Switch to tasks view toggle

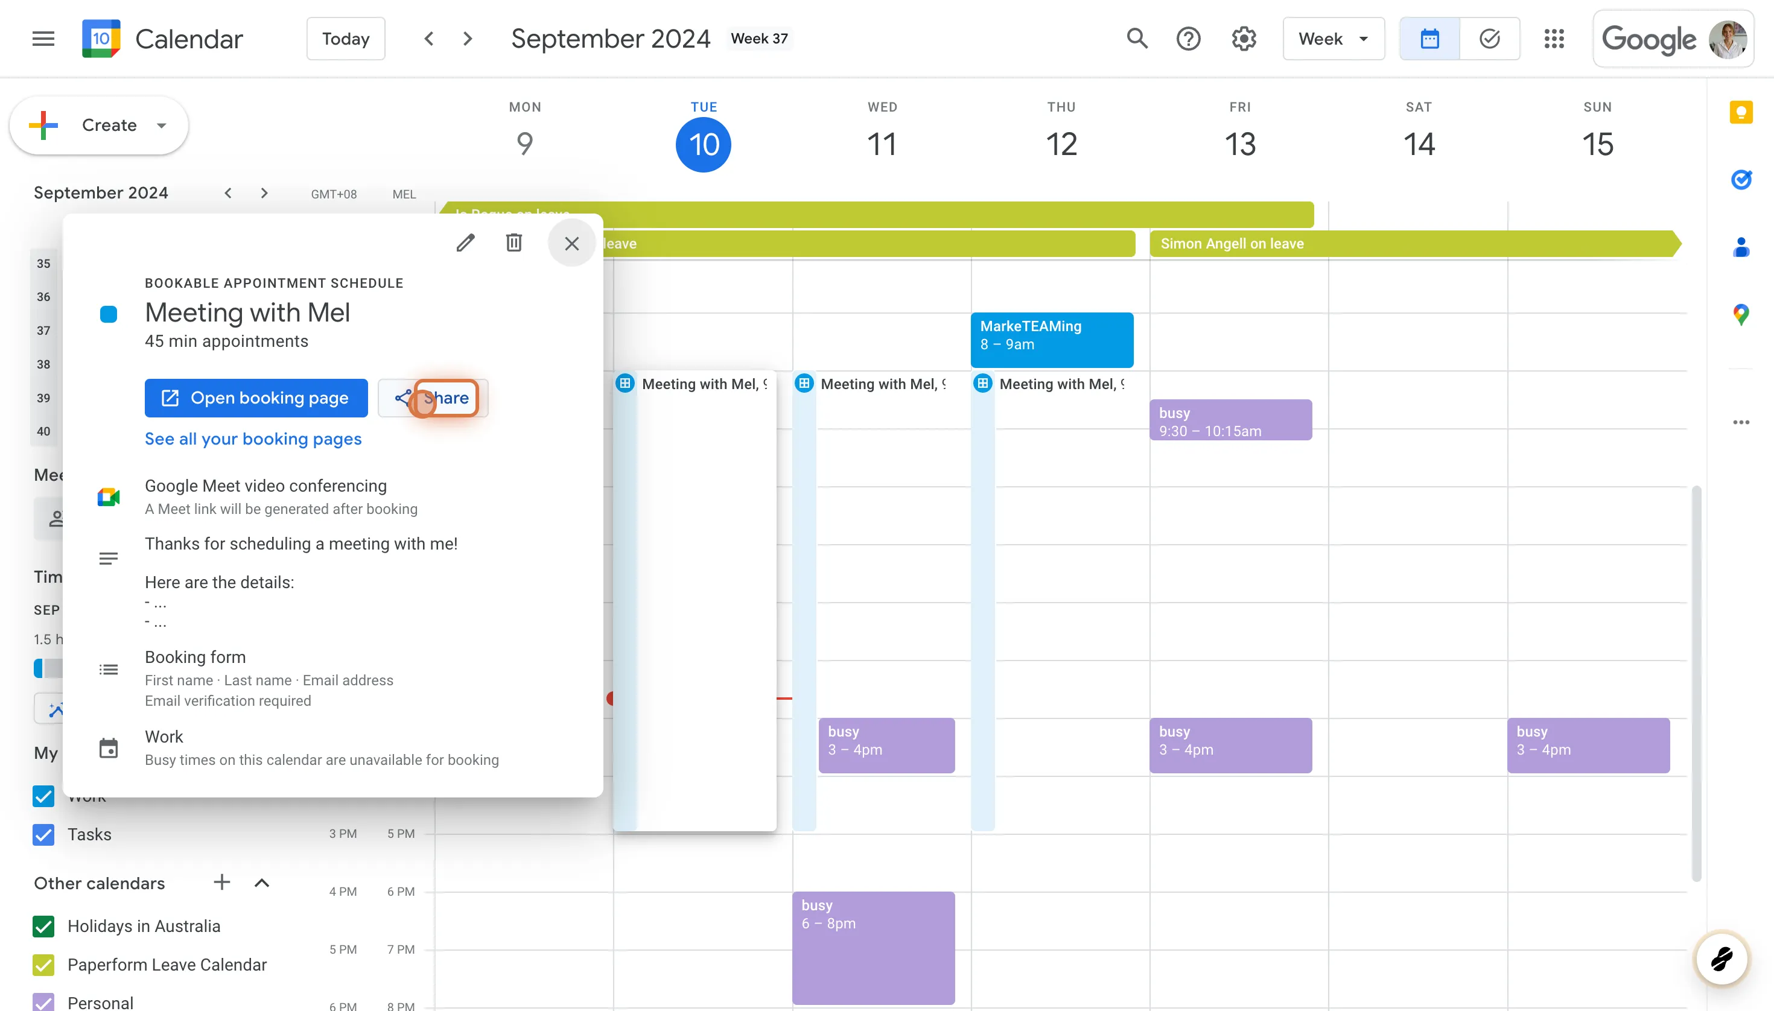click(1489, 39)
